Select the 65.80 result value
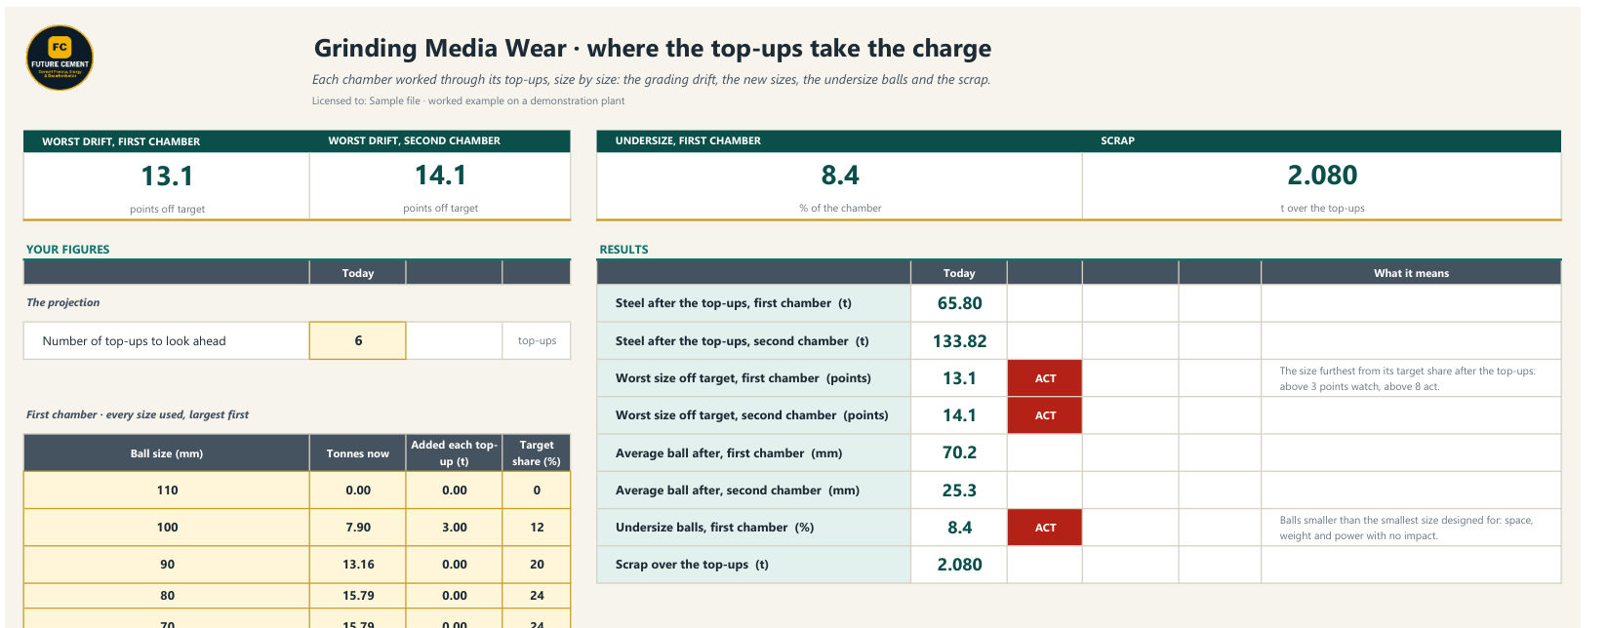Viewport: 1607px width, 628px height. [x=959, y=303]
